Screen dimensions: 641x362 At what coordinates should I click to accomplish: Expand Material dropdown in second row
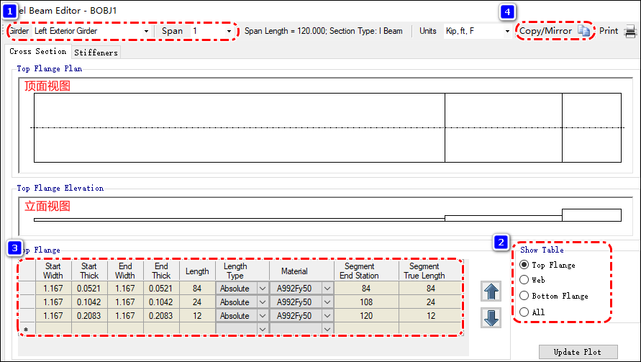[x=328, y=302]
